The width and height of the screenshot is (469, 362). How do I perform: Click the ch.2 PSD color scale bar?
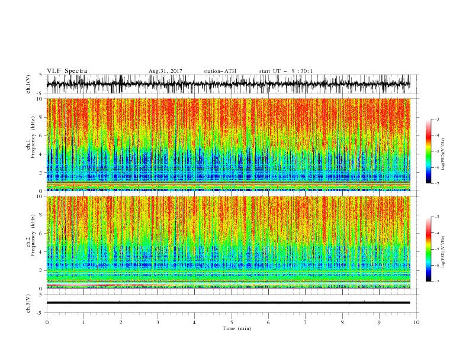[x=428, y=249]
